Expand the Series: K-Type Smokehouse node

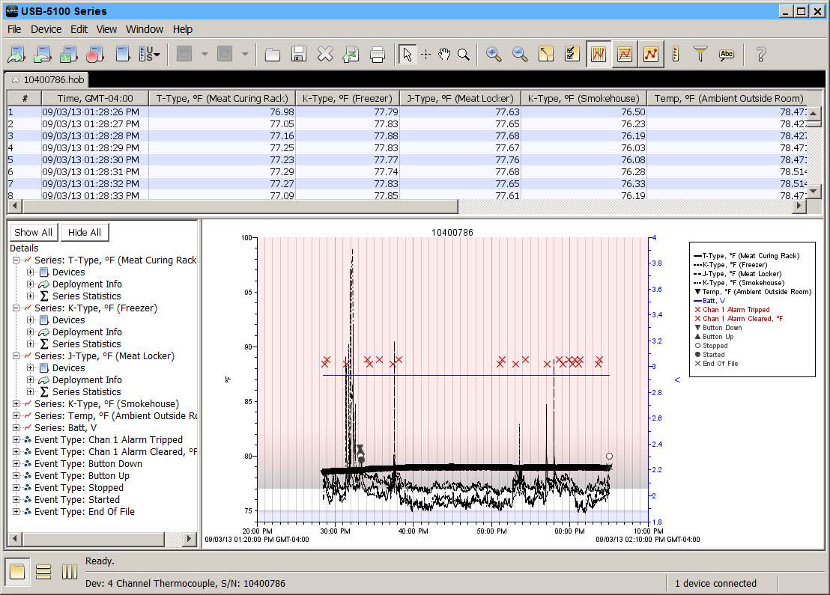[x=16, y=404]
